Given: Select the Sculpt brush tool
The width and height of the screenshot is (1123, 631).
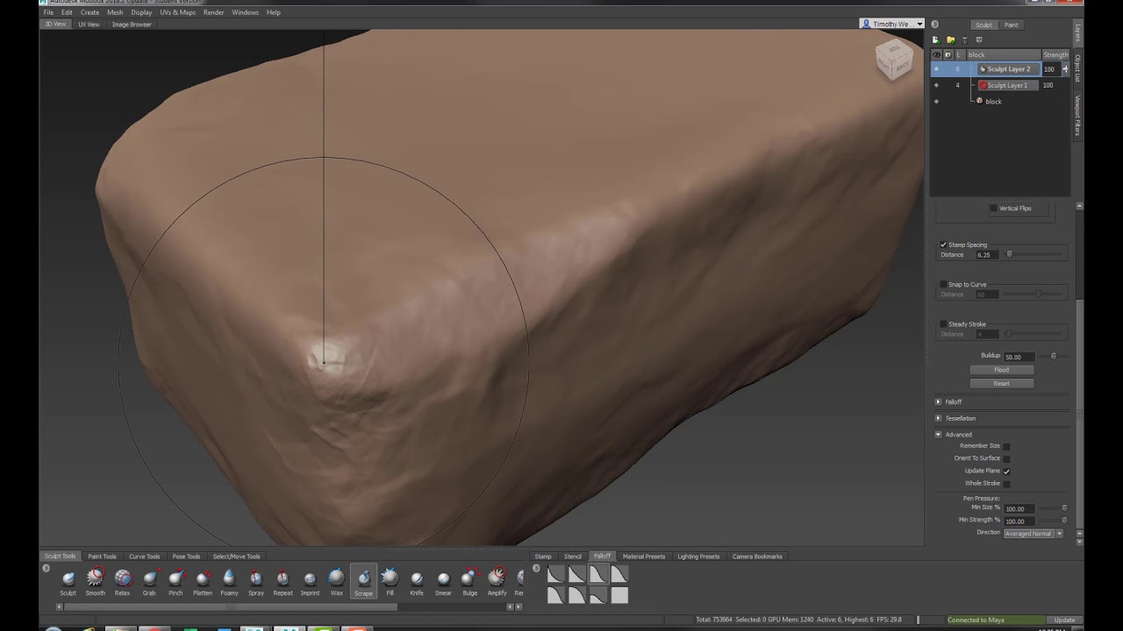Looking at the screenshot, I should tap(68, 582).
